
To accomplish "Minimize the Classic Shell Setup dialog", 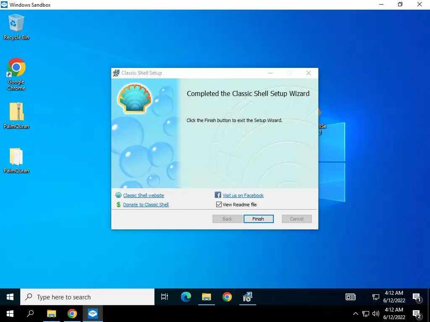I will (x=270, y=73).
